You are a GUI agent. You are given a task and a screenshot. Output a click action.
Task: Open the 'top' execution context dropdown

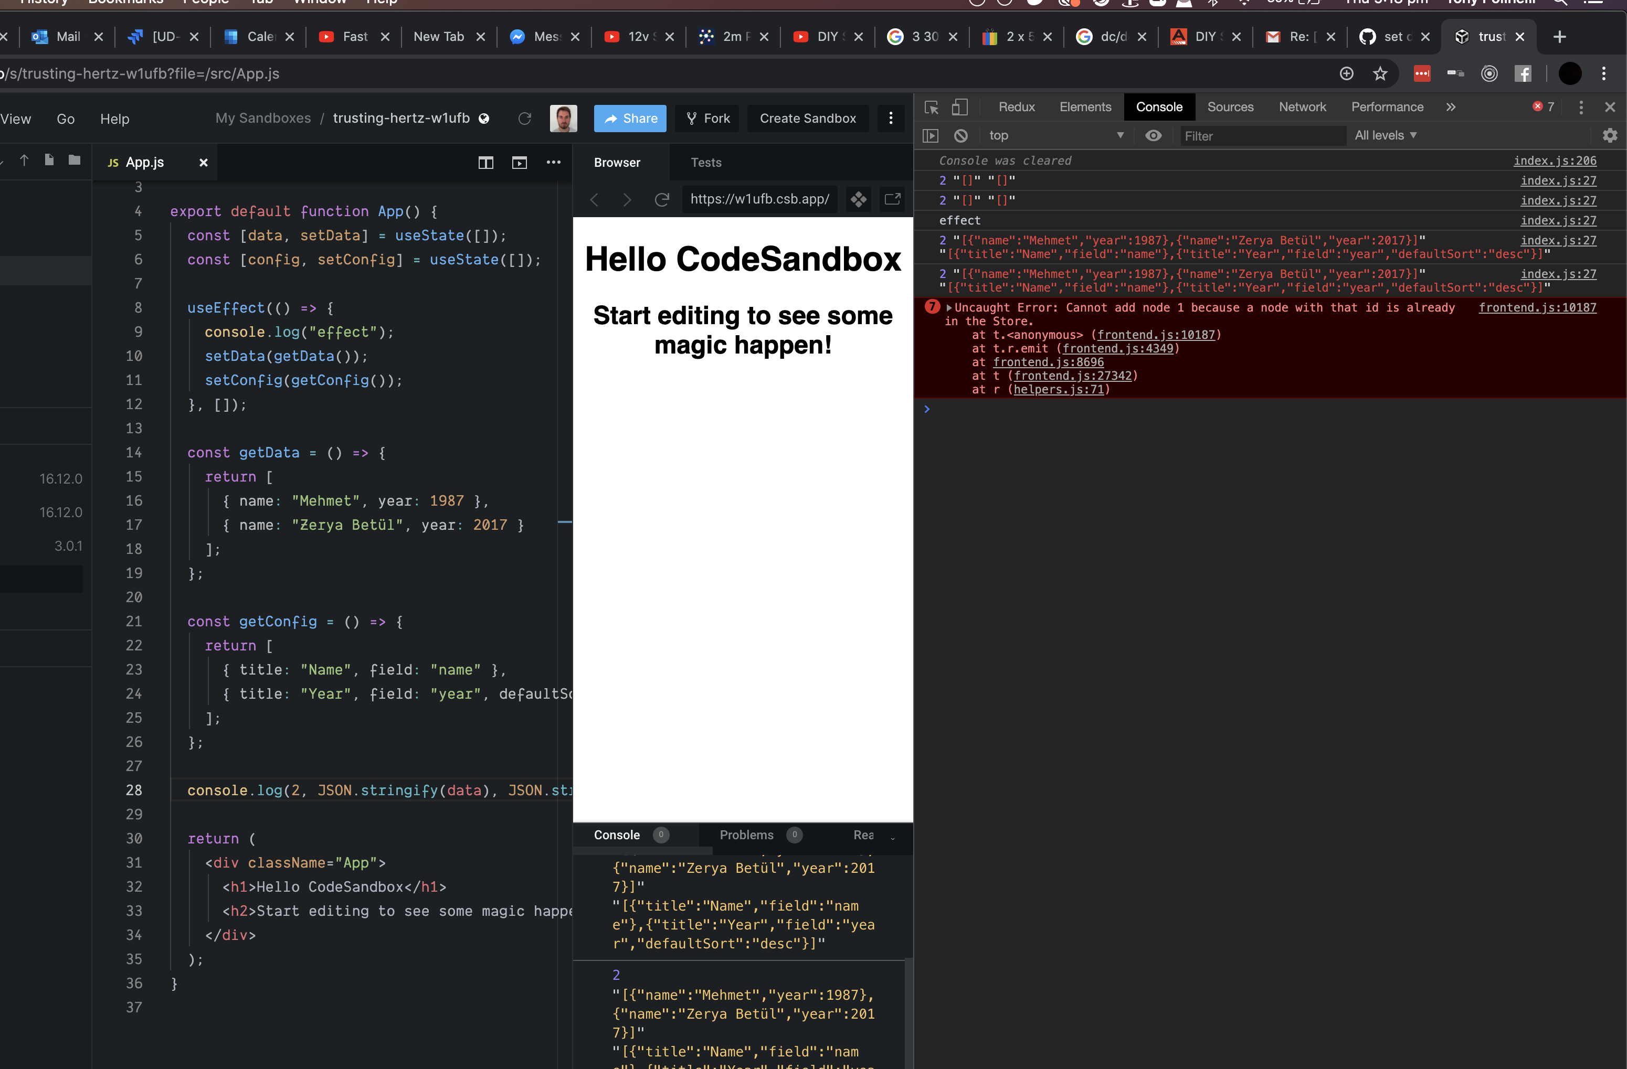[1056, 135]
